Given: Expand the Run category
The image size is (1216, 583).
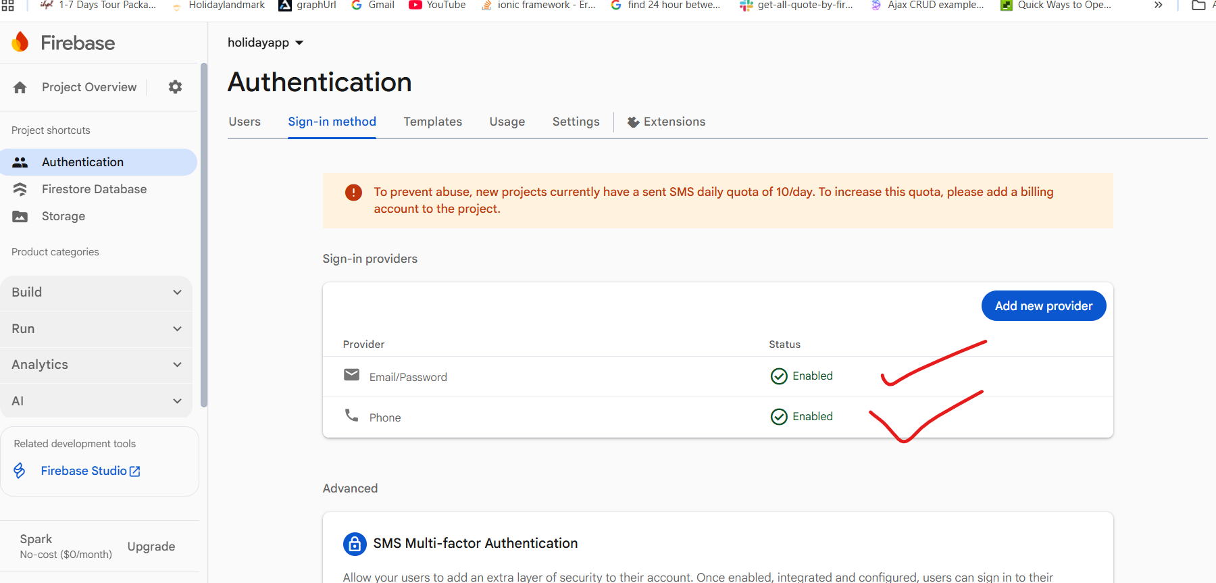Looking at the screenshot, I should pyautogui.click(x=97, y=329).
